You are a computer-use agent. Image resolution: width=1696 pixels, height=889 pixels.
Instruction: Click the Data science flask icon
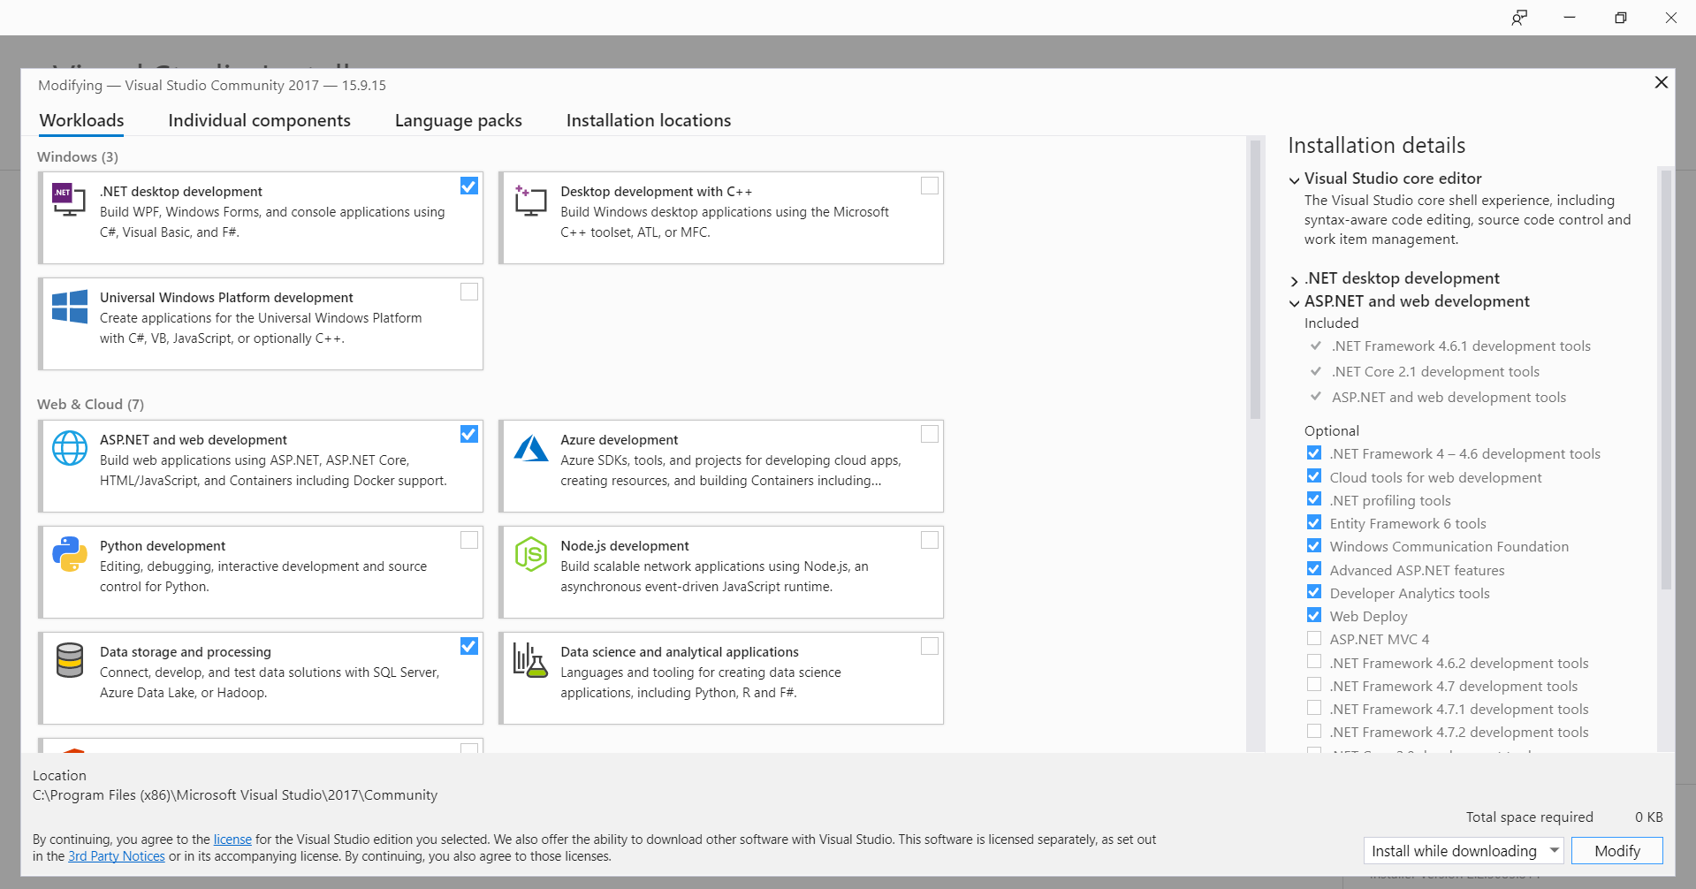[x=530, y=660]
